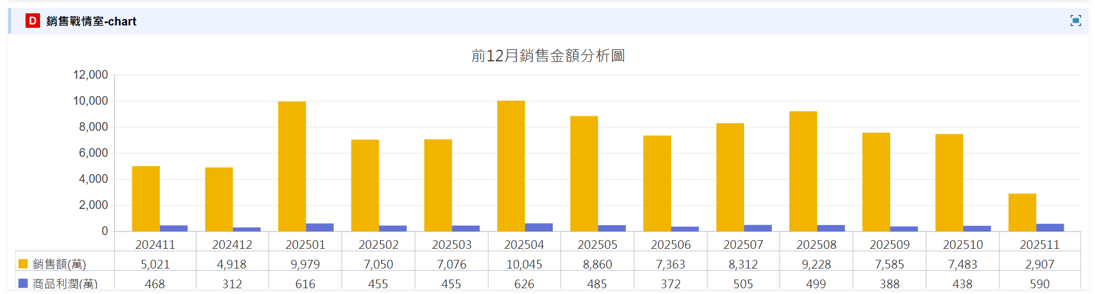Click the blue profit bar for 202511

click(1050, 228)
